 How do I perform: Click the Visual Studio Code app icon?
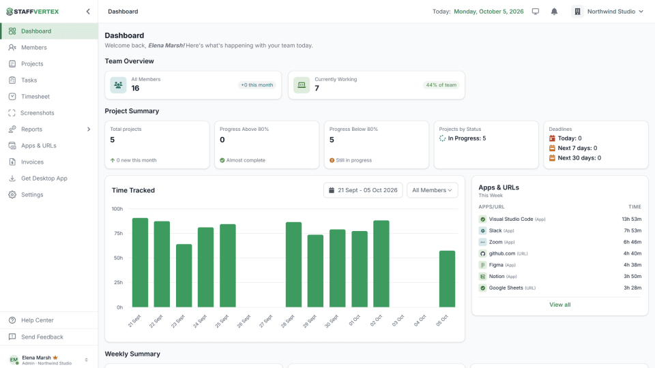[x=482, y=219]
